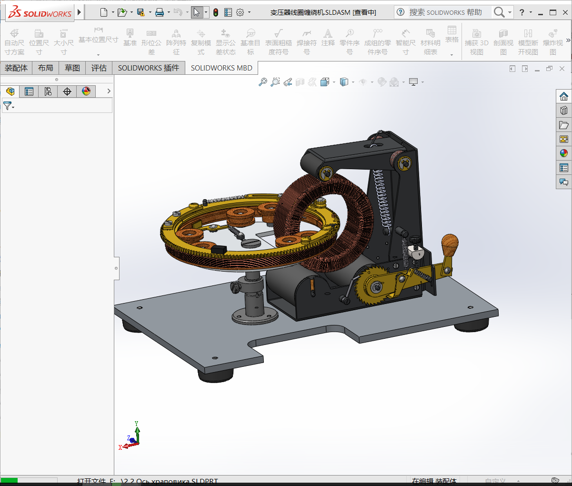
Task: Switch to the 布局 tab
Action: tap(46, 68)
